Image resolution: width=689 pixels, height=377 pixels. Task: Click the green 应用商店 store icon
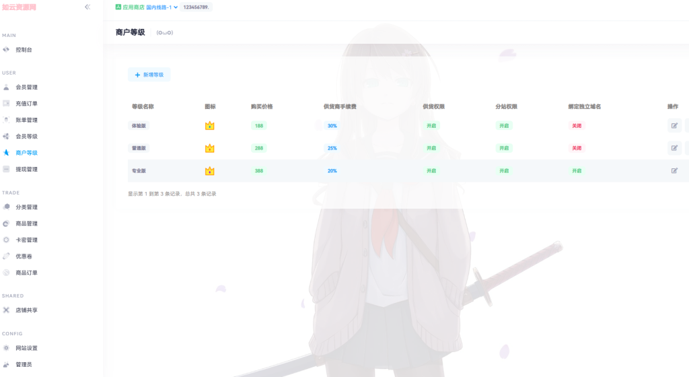pyautogui.click(x=118, y=7)
